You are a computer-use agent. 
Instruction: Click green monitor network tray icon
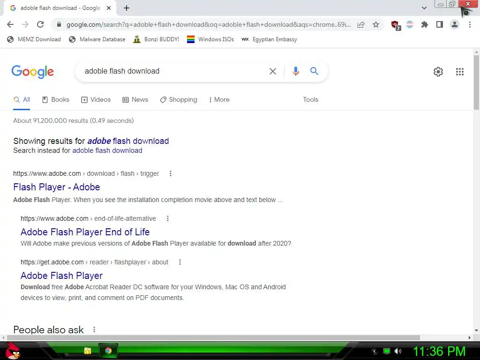tap(387, 351)
